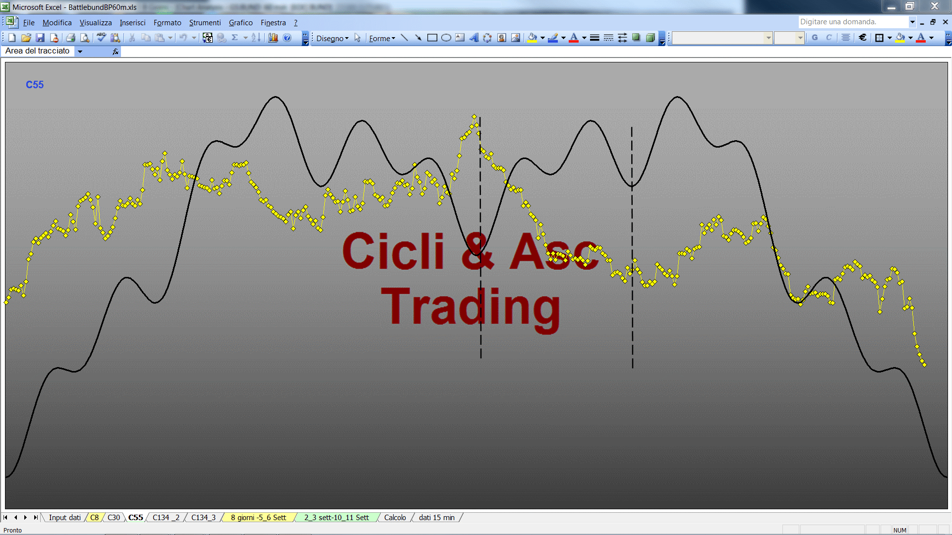Click the Euro currency format icon
The height and width of the screenshot is (535, 952).
pos(863,38)
